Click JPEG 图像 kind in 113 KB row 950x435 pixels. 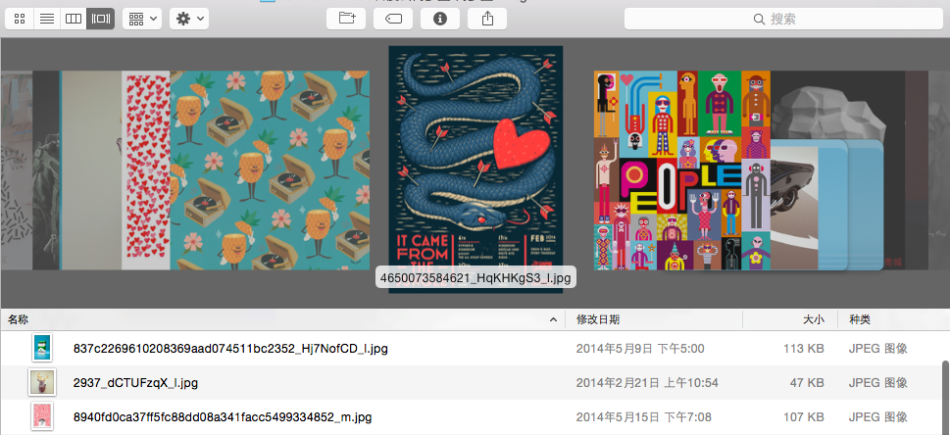877,349
